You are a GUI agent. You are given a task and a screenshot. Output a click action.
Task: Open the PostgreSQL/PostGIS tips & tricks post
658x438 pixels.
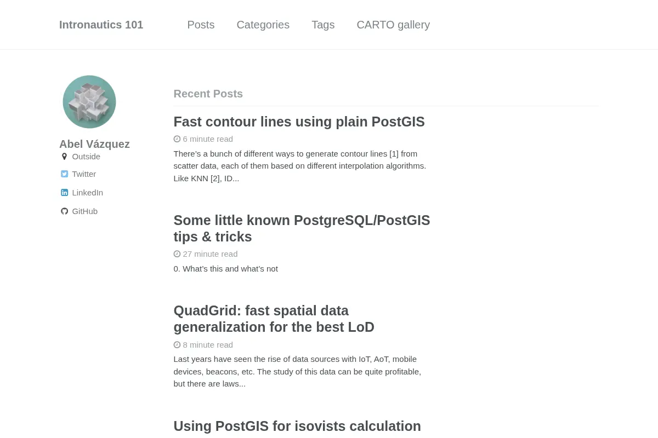point(302,228)
